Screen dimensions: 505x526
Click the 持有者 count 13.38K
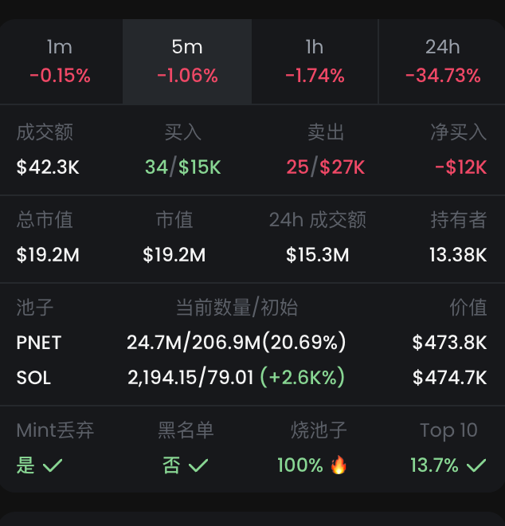coord(458,255)
